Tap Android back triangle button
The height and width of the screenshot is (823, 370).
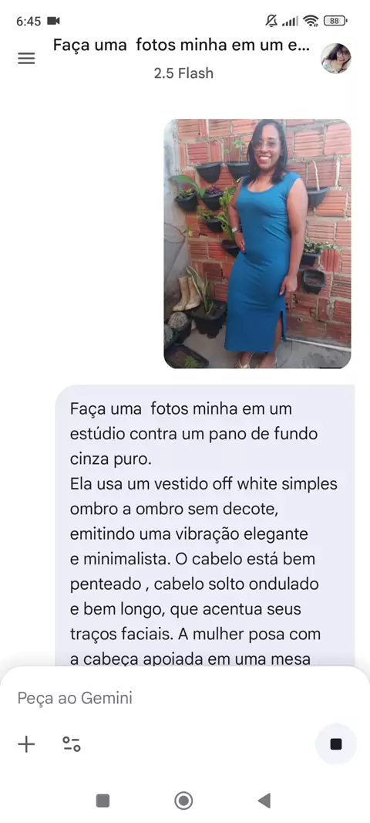(264, 801)
